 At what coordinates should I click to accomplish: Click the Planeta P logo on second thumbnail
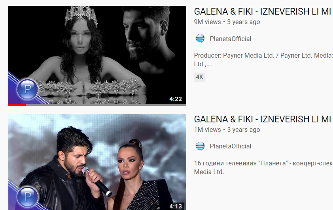[x=27, y=197]
